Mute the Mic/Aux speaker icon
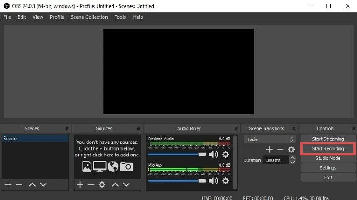This screenshot has width=357, height=200. pos(213,180)
